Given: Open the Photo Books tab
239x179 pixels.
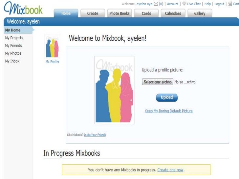Looking at the screenshot, I should tap(119, 13).
